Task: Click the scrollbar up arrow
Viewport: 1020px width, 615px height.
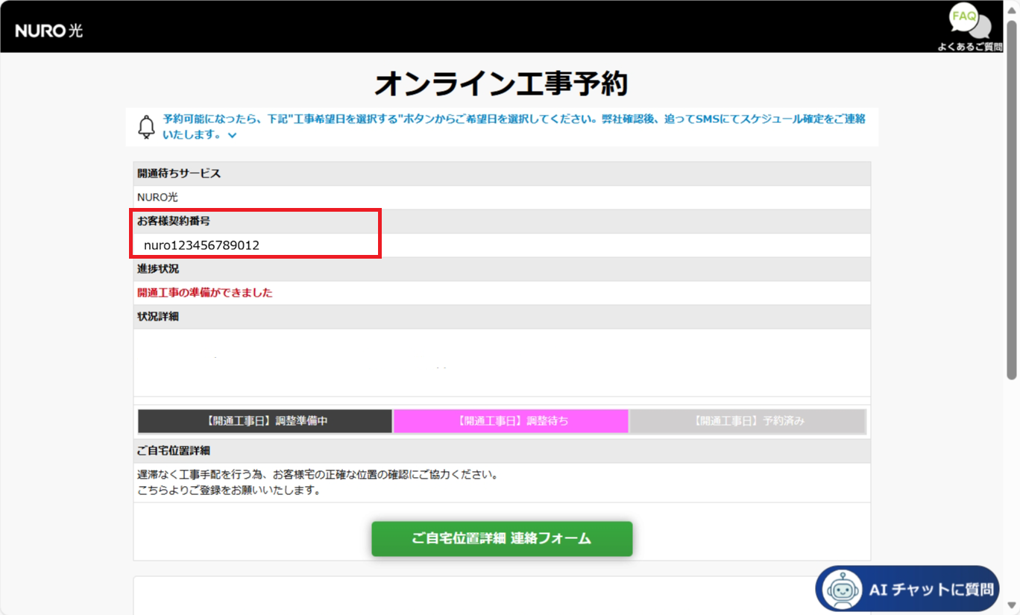Action: point(1012,7)
